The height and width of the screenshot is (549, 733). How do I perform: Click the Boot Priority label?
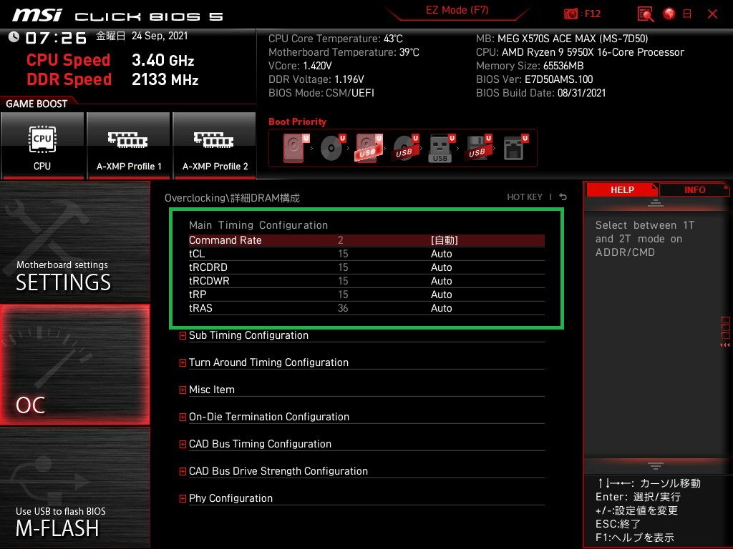(297, 122)
